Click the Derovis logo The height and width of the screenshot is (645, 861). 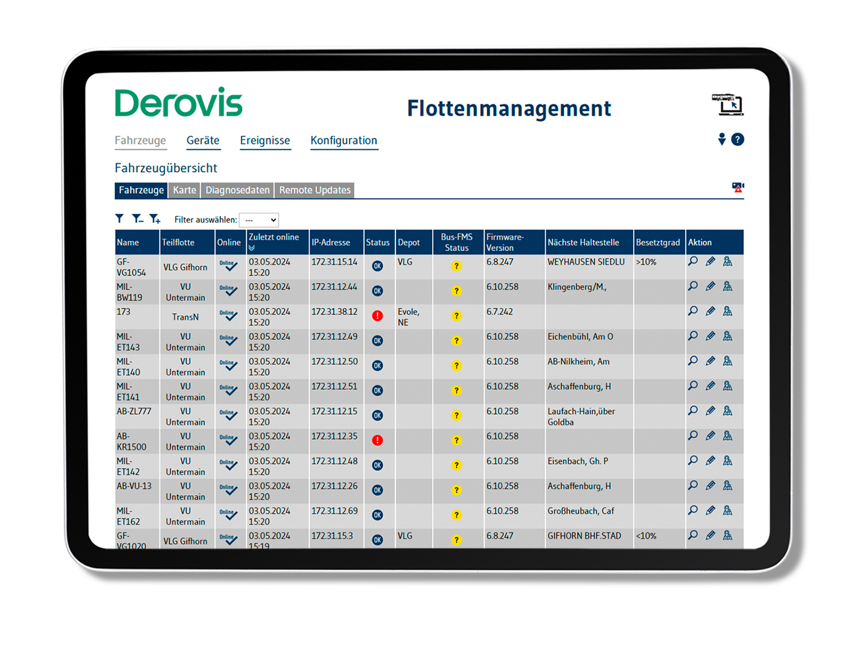(x=179, y=103)
